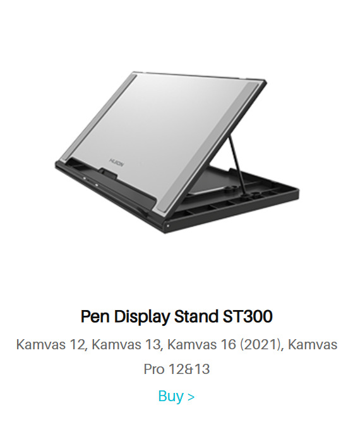Click the 'Kamvas 16 (2021)' text
The image size is (353, 448).
pos(224,344)
